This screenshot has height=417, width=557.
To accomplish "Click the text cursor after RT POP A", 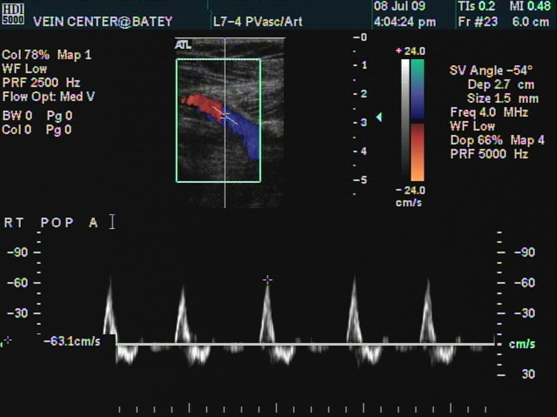I will click(112, 222).
